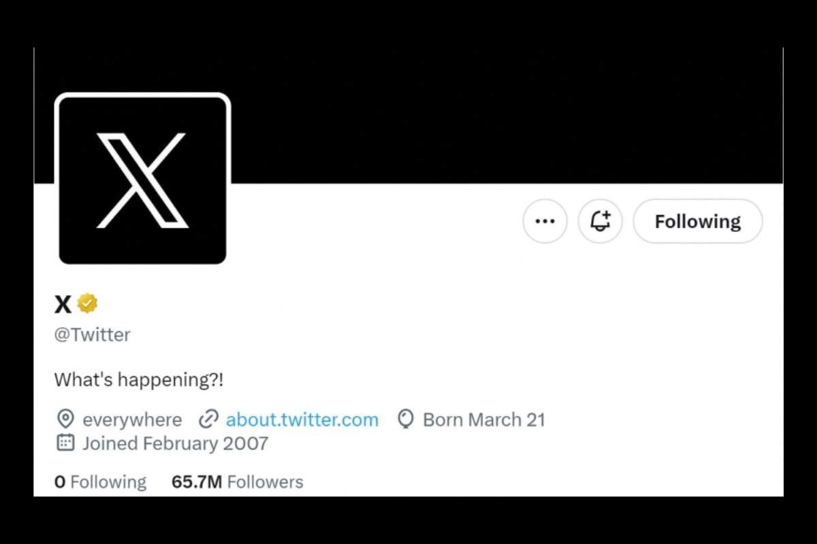Click the chain link icon beside about.twitter.com
The width and height of the screenshot is (817, 544).
(x=208, y=420)
